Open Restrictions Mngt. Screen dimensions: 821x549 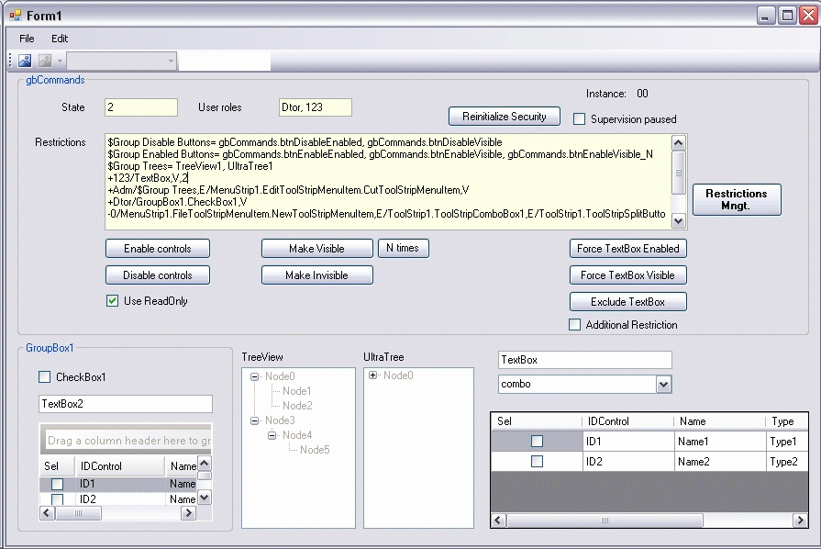(737, 199)
